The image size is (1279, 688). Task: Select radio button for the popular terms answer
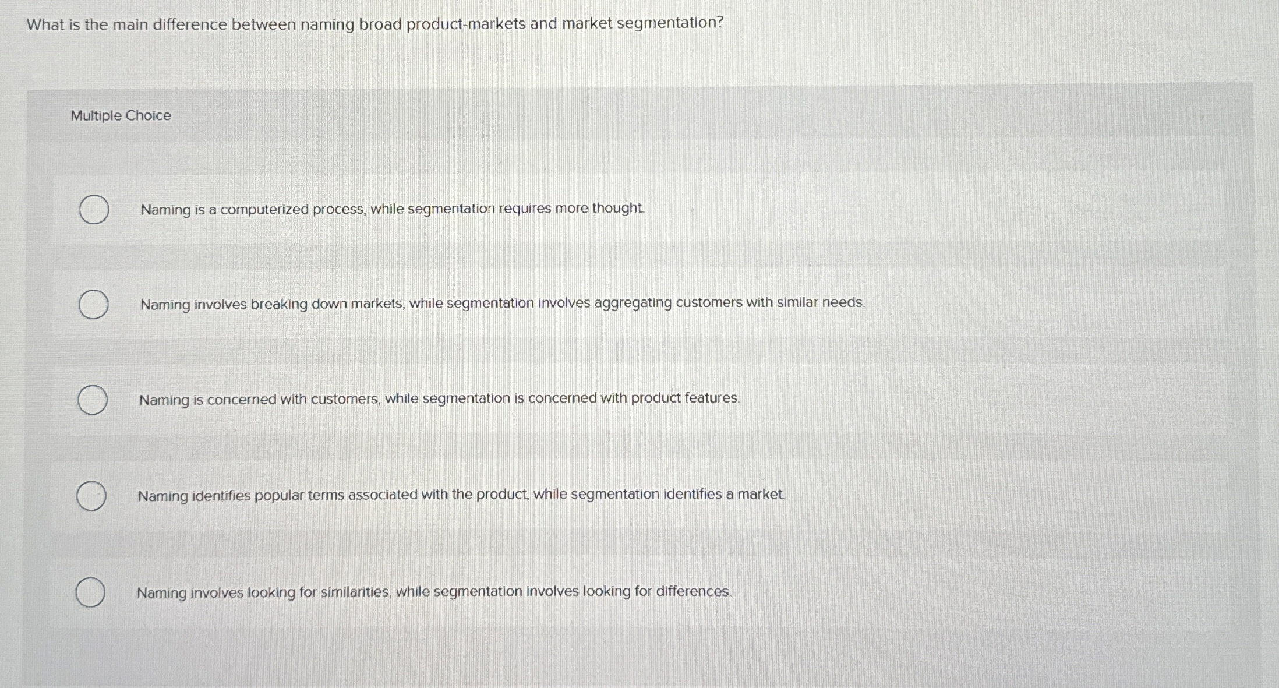91,496
